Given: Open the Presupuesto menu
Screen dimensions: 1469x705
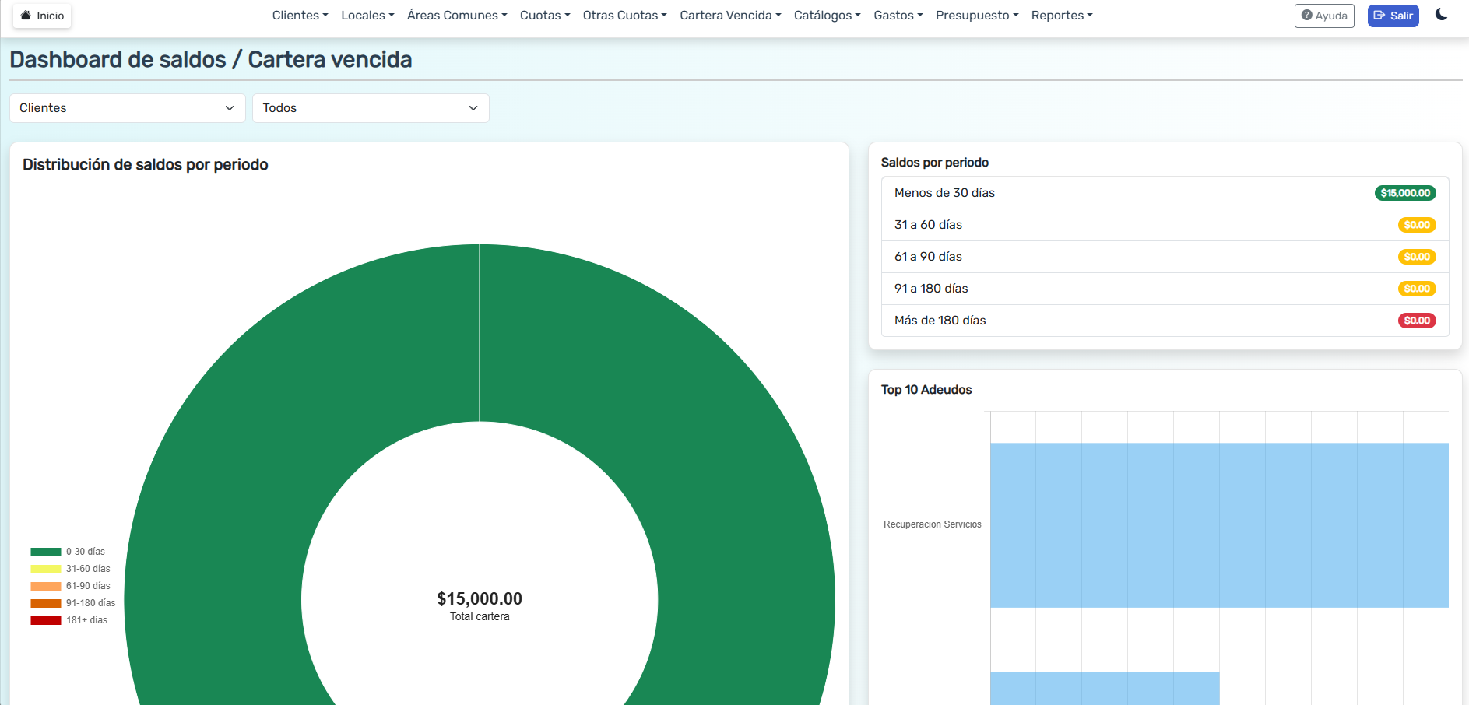Looking at the screenshot, I should click(976, 15).
